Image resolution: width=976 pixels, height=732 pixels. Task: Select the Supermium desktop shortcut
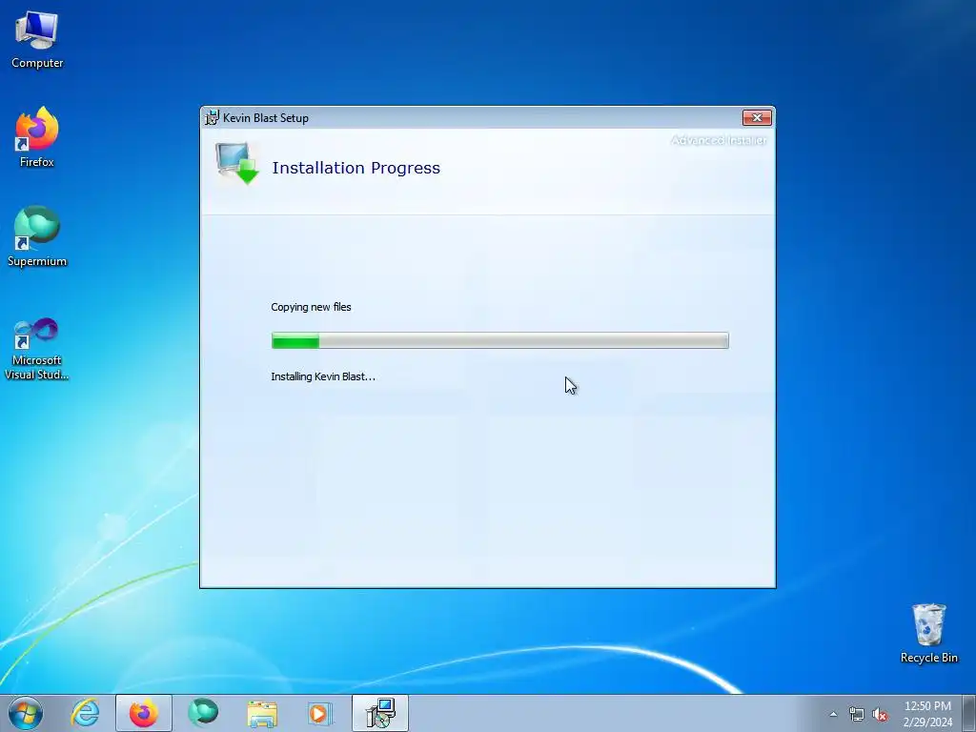click(37, 236)
